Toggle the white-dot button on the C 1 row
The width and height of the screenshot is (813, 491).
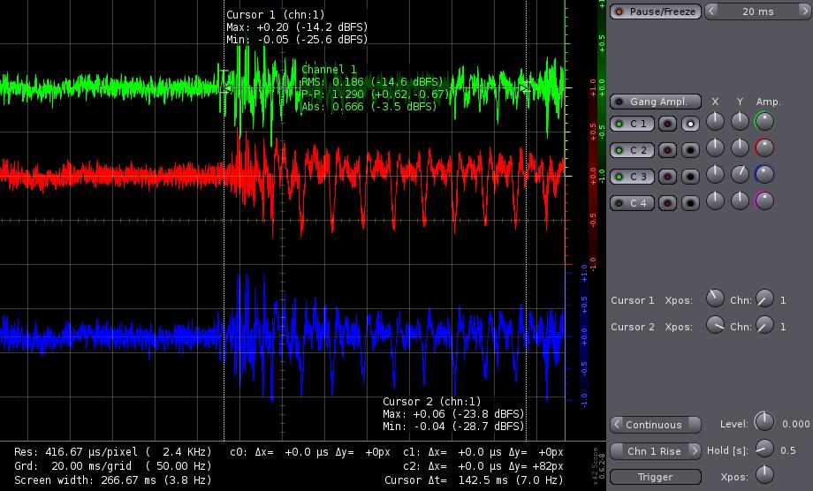pos(690,124)
